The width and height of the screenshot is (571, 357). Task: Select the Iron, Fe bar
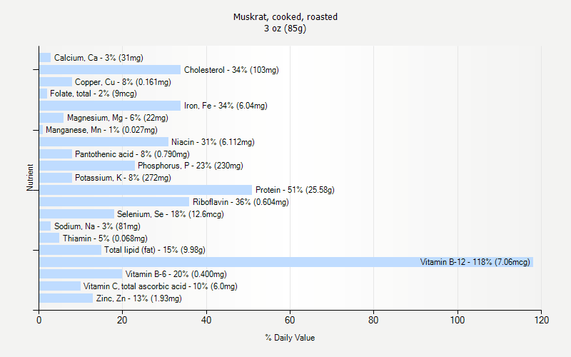point(109,106)
